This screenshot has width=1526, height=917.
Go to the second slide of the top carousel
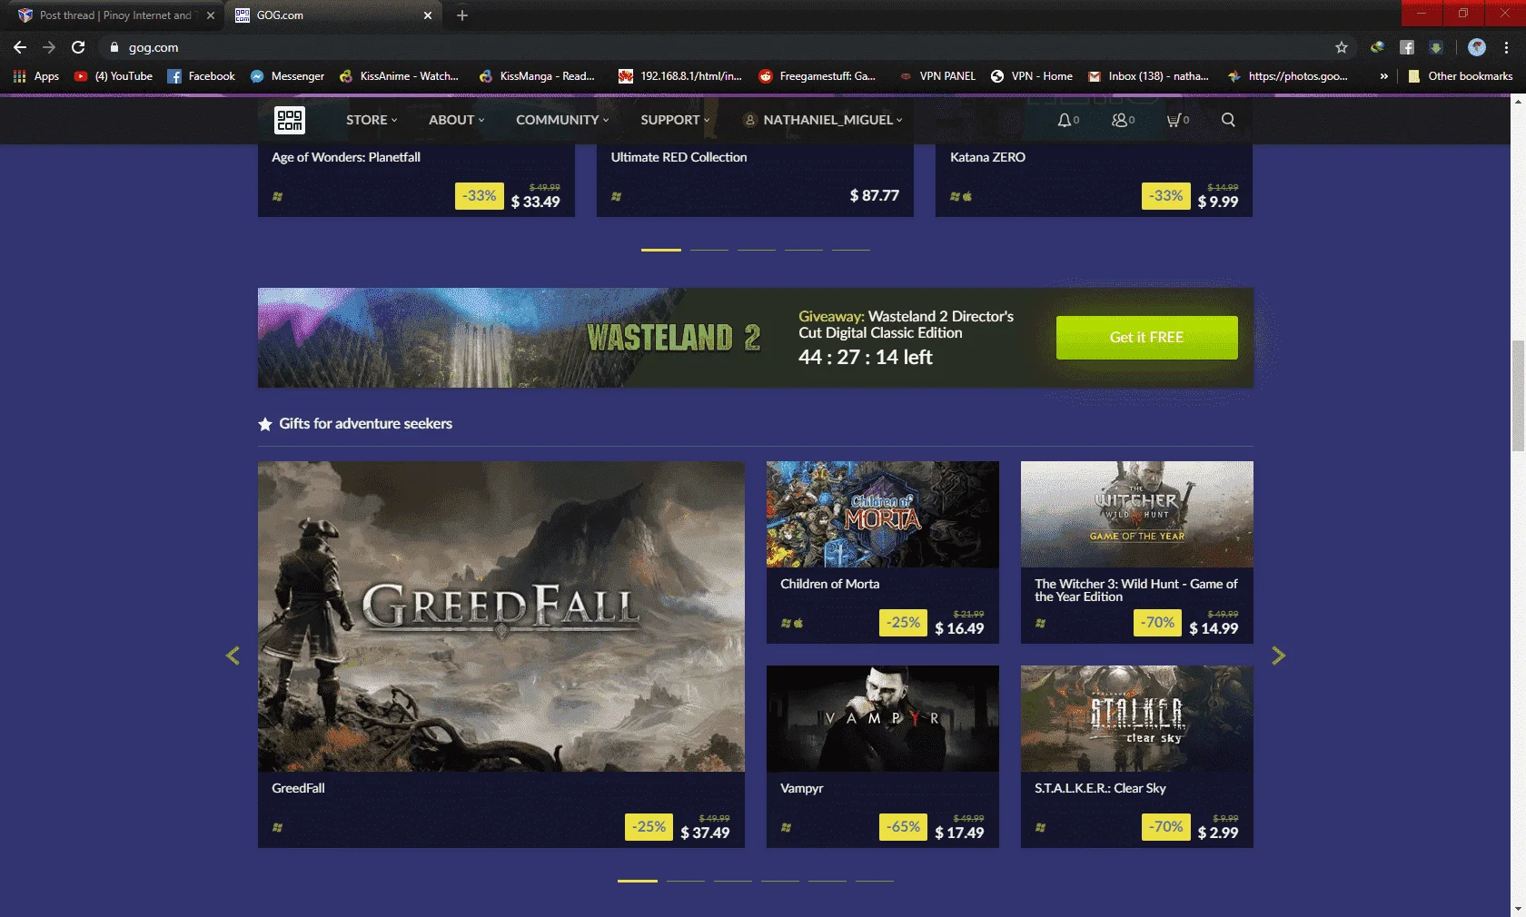[709, 250]
